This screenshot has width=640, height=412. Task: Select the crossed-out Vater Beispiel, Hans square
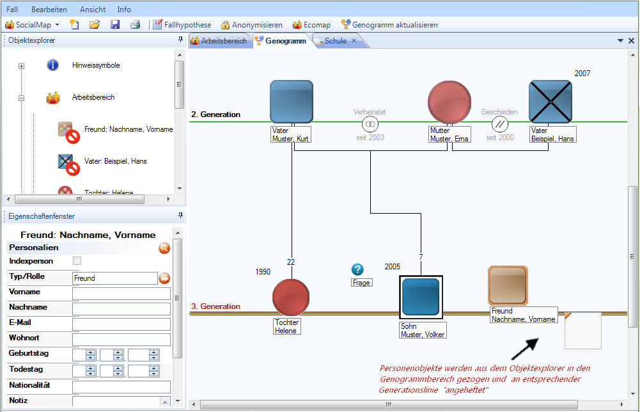550,102
